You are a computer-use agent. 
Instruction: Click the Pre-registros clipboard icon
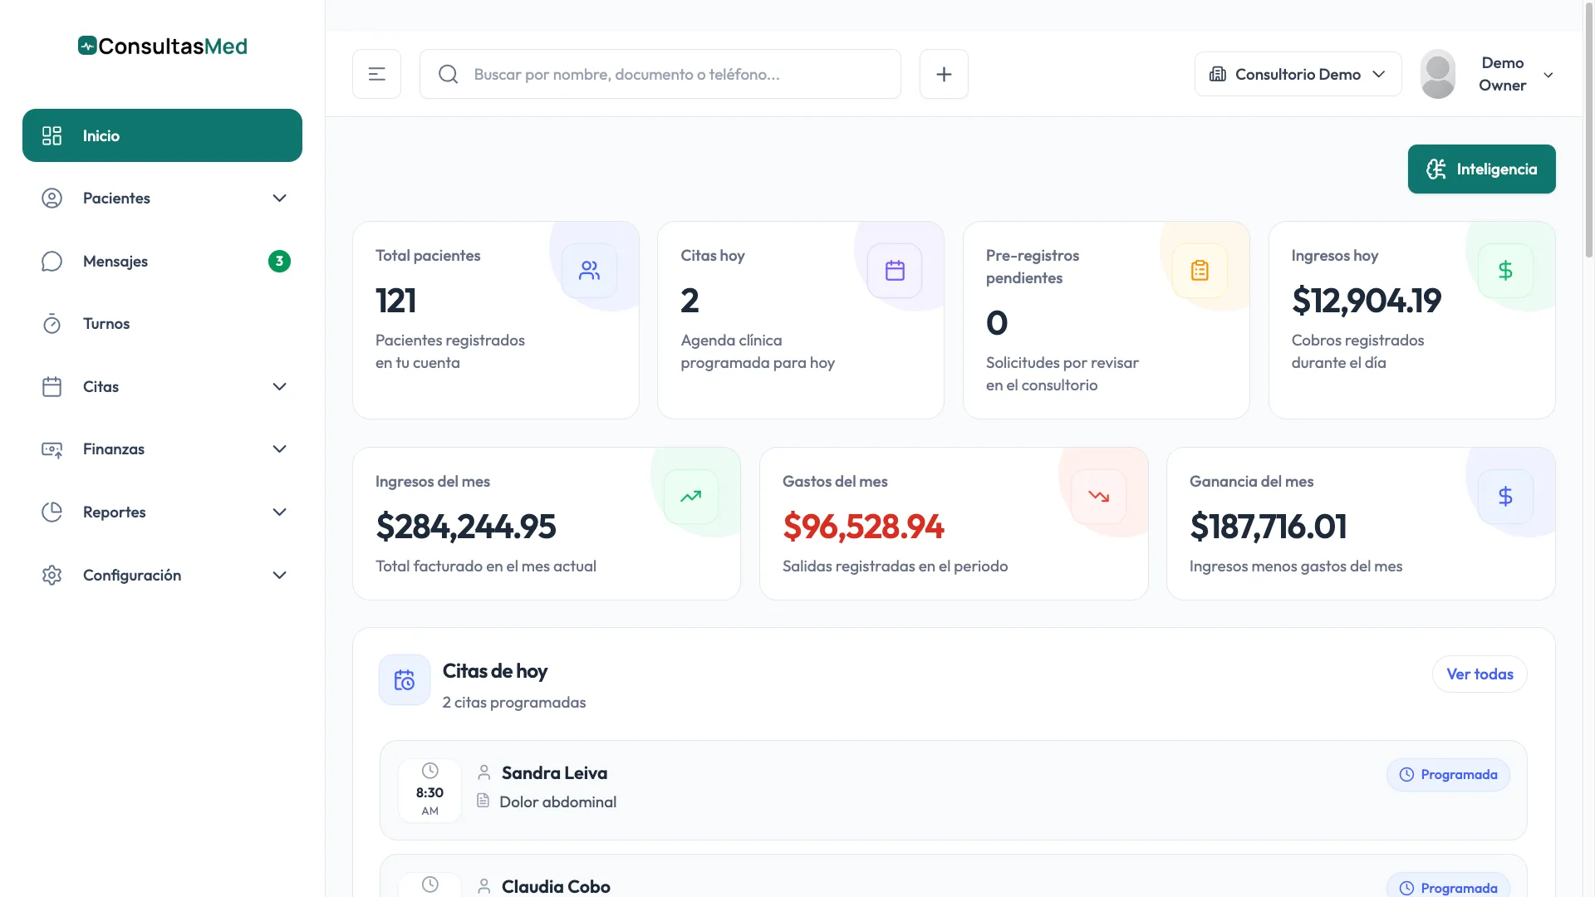(1200, 271)
